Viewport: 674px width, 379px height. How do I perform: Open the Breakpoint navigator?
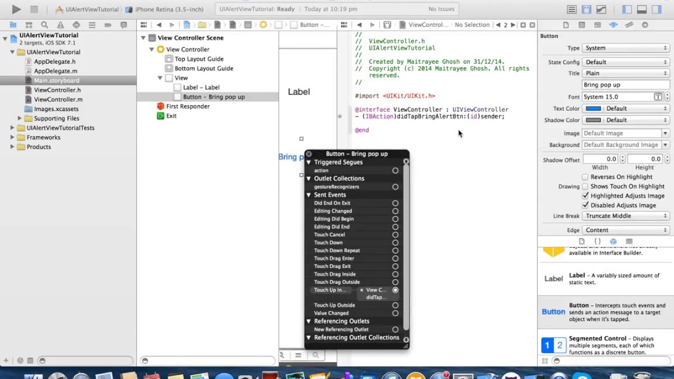(x=108, y=25)
